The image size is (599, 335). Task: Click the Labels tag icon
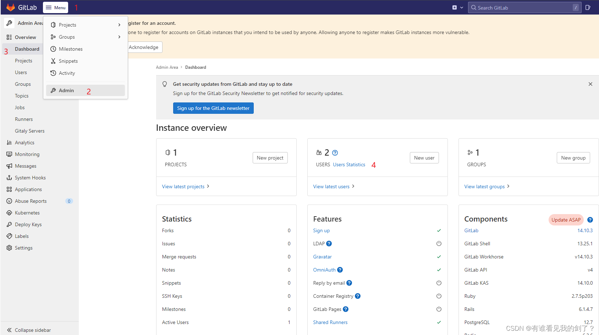point(9,236)
